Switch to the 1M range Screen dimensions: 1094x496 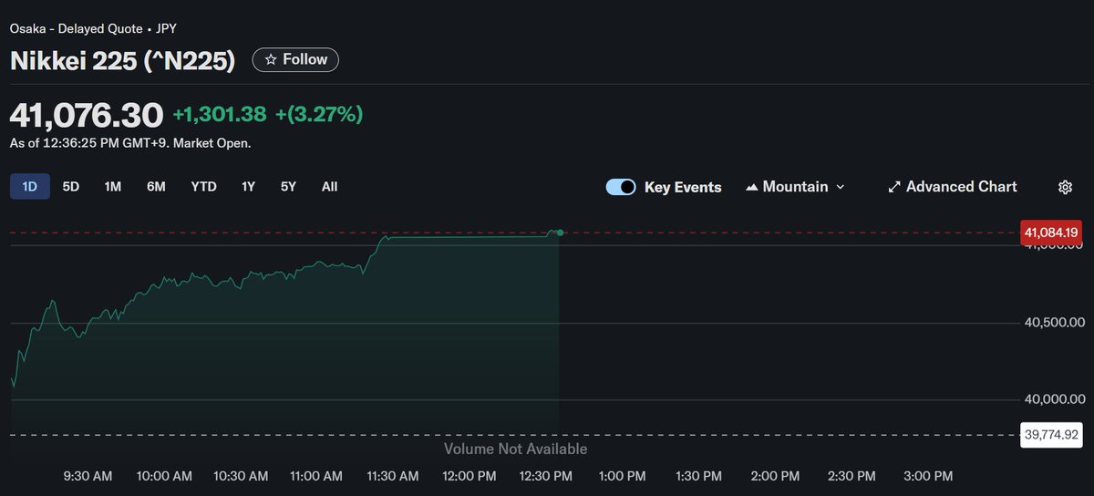[x=113, y=186]
